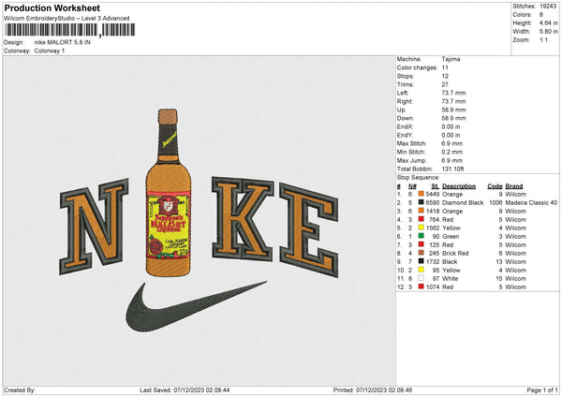This screenshot has width=562, height=397.
Task: Click the Max Stitch value '6.9 mm'
Action: point(452,143)
